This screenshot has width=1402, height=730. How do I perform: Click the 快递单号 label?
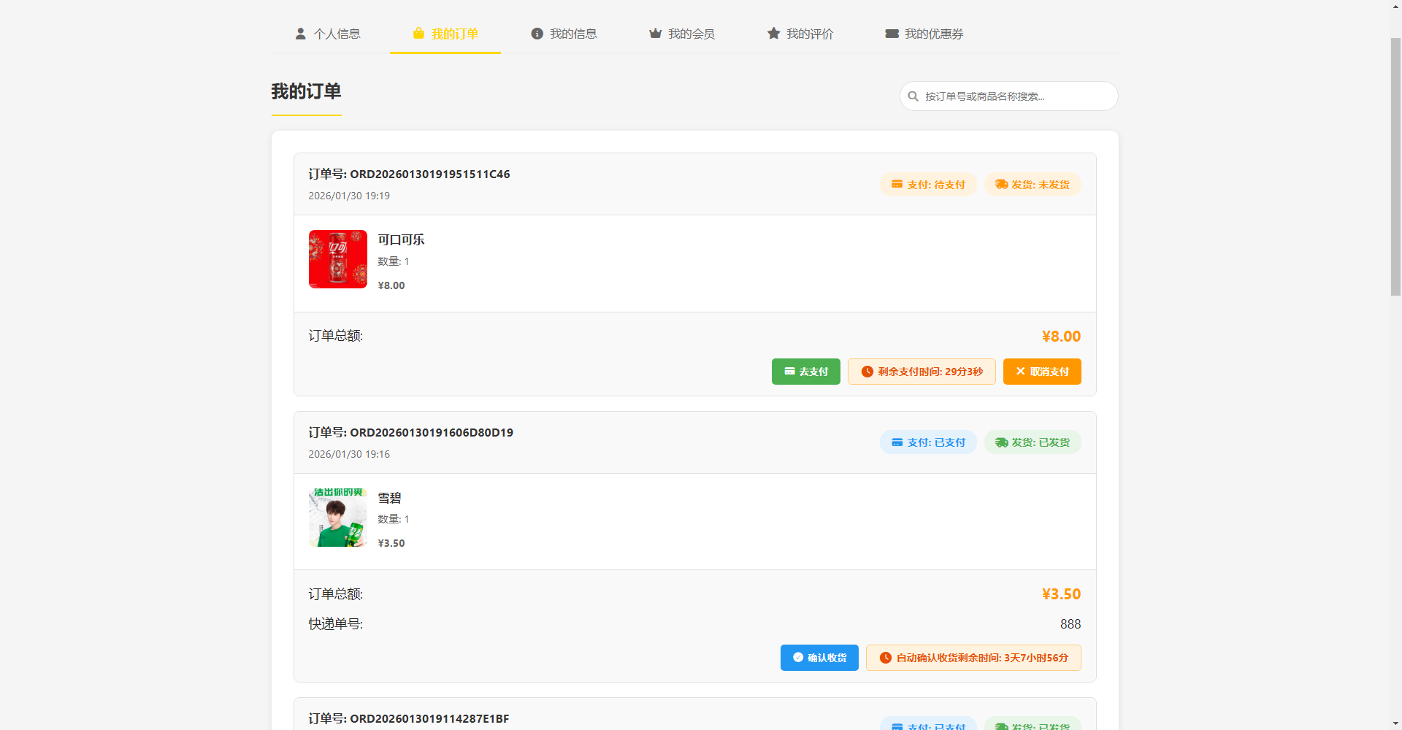pyautogui.click(x=335, y=624)
